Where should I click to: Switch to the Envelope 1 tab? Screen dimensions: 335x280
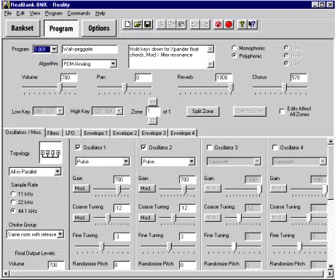95,133
